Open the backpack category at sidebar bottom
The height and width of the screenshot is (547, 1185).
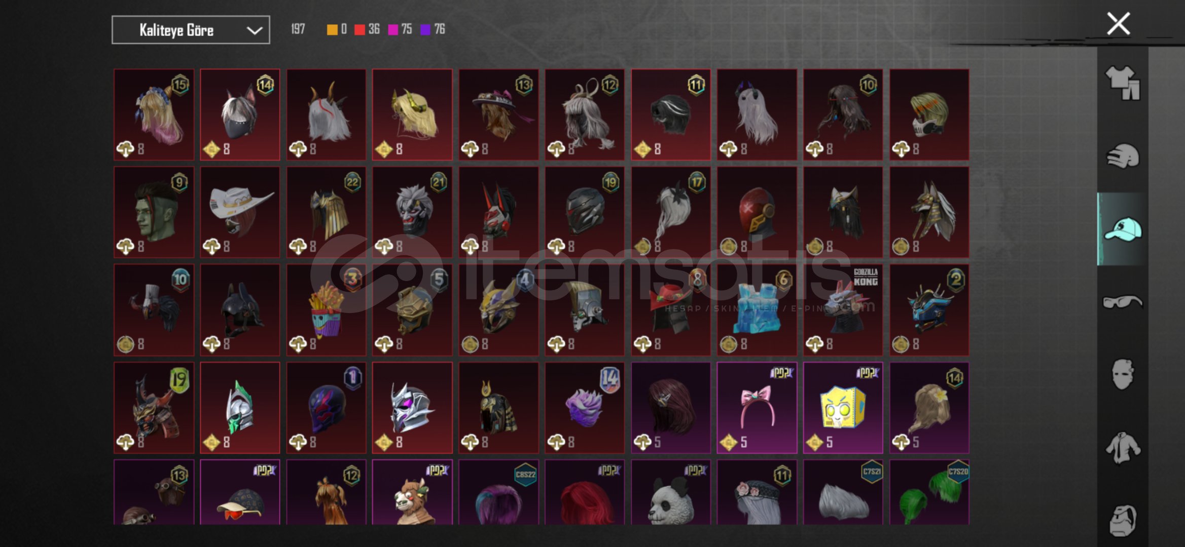pos(1123,520)
